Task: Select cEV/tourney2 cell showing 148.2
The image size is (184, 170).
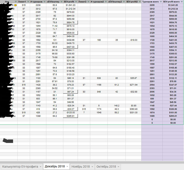Action: (x=116, y=106)
